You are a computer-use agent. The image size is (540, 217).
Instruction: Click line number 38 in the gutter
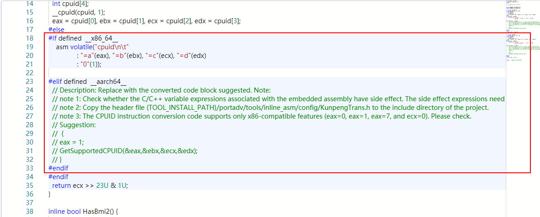tap(29, 212)
